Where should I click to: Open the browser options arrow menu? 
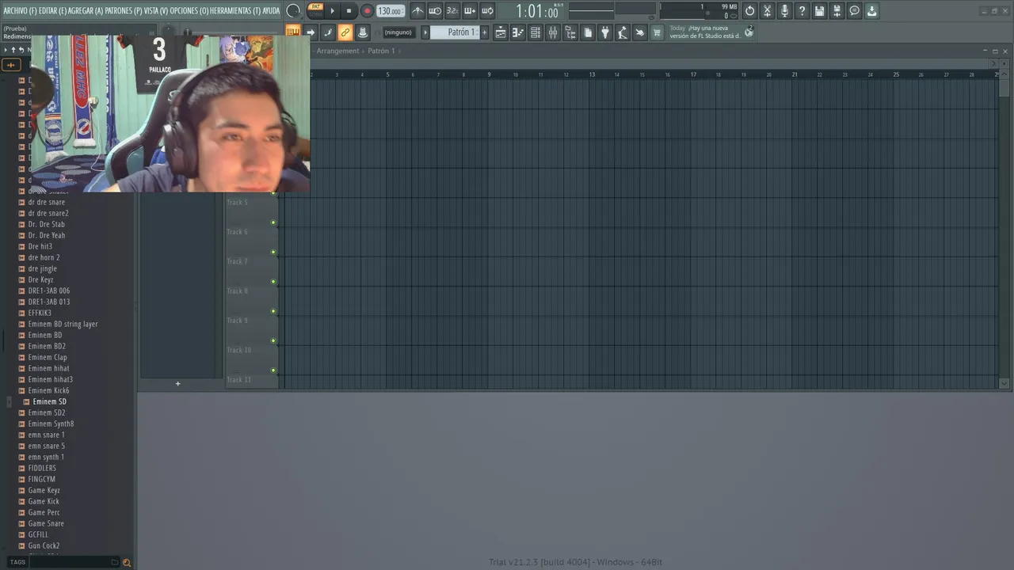point(6,50)
